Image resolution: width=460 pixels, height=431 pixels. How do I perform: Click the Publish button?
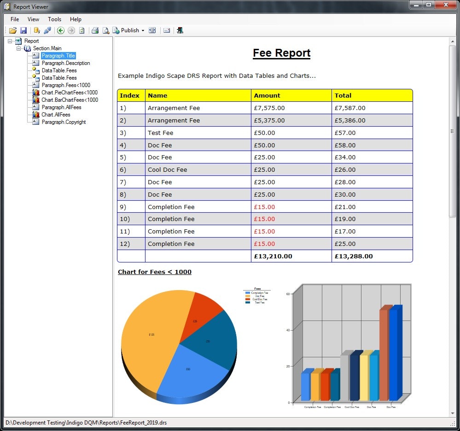point(130,30)
